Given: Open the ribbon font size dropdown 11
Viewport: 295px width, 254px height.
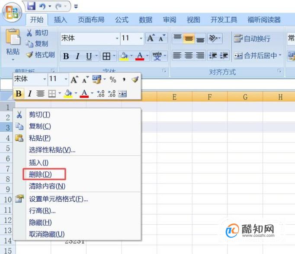Looking at the screenshot, I should tap(141, 38).
